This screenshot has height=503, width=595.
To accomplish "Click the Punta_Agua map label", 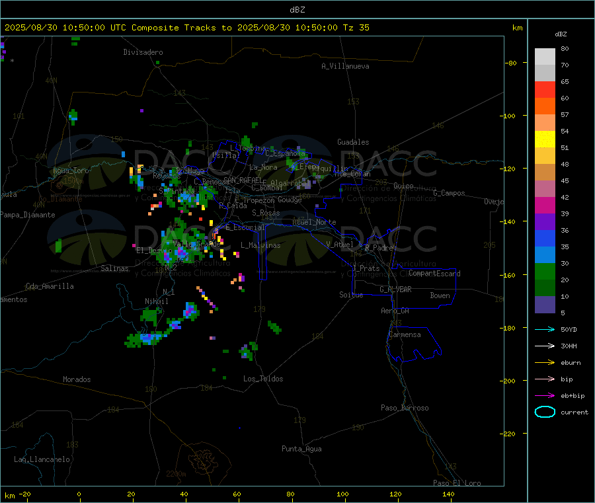I will click(301, 449).
